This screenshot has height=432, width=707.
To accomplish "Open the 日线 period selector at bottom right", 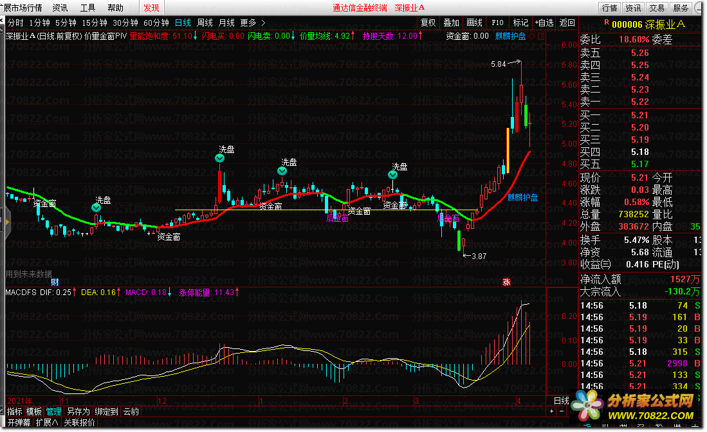I will (562, 401).
